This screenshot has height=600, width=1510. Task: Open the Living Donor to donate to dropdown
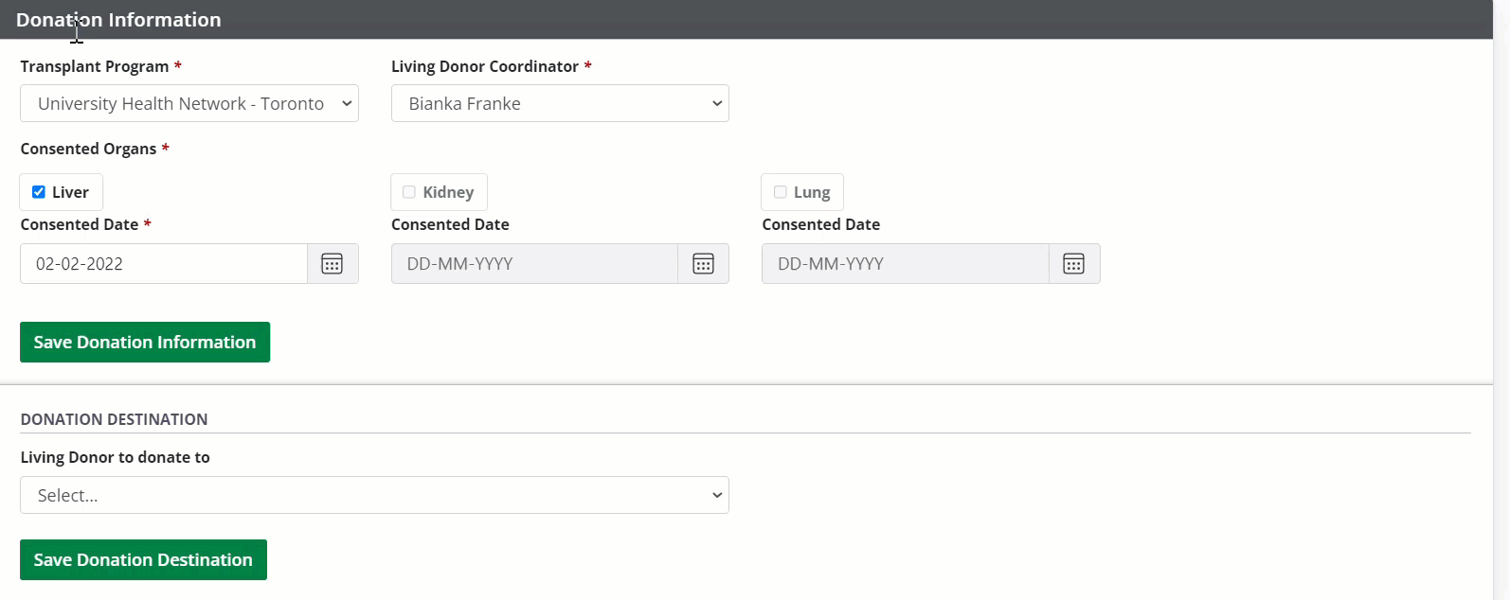374,495
